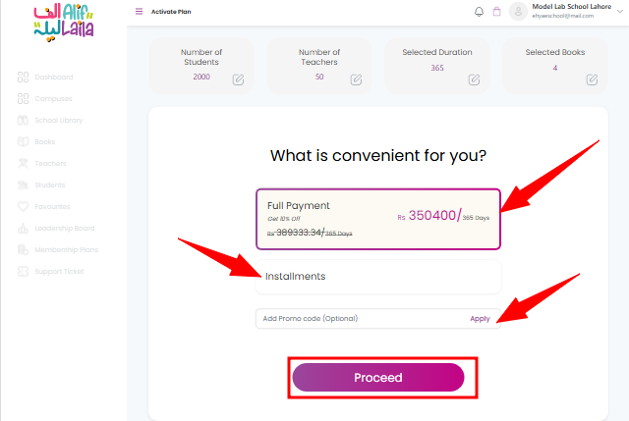Image resolution: width=629 pixels, height=421 pixels.
Task: Open the notifications bell icon
Action: click(479, 12)
